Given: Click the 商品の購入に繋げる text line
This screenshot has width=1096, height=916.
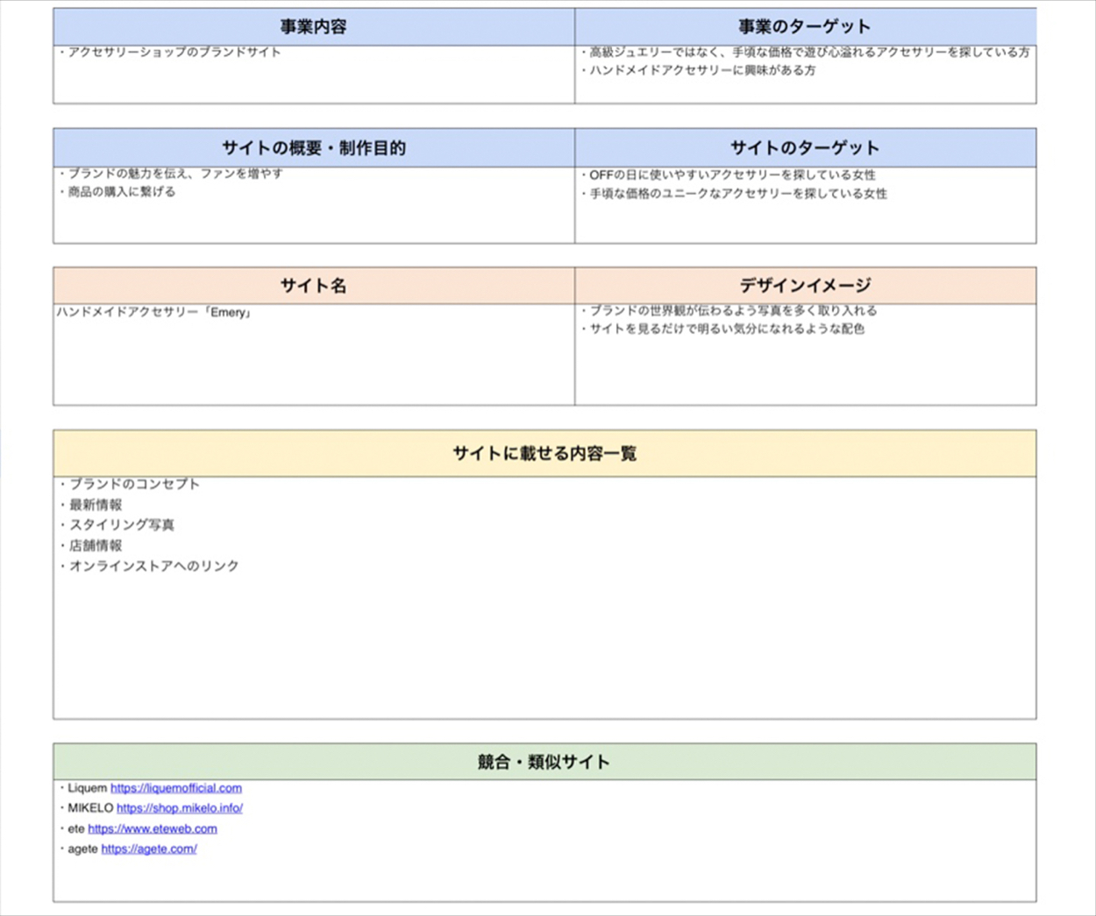Looking at the screenshot, I should 122,192.
